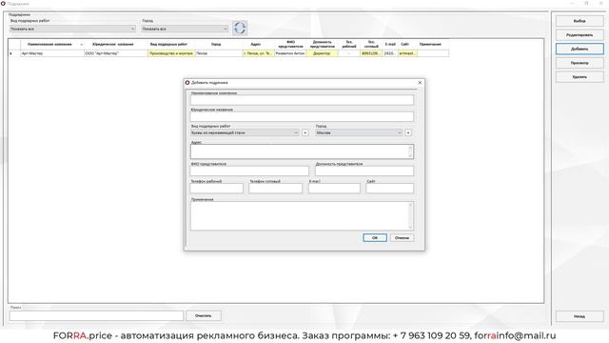Click the Директор cell in the row
609x343 pixels.
point(323,53)
